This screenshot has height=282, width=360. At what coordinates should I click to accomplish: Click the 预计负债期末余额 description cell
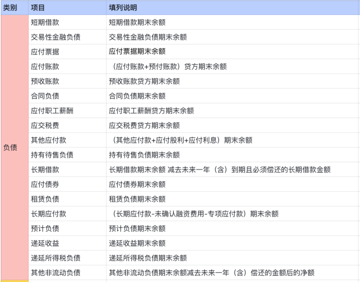(233, 228)
